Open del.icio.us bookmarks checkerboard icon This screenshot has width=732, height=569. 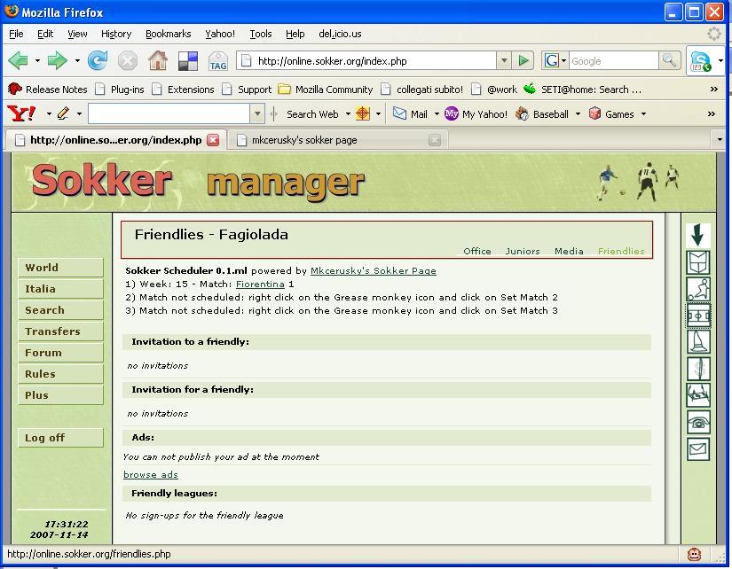(x=188, y=61)
